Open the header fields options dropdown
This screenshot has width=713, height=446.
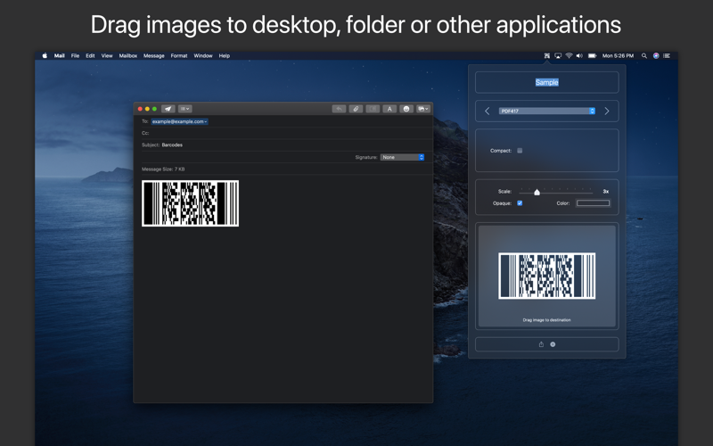coord(185,109)
